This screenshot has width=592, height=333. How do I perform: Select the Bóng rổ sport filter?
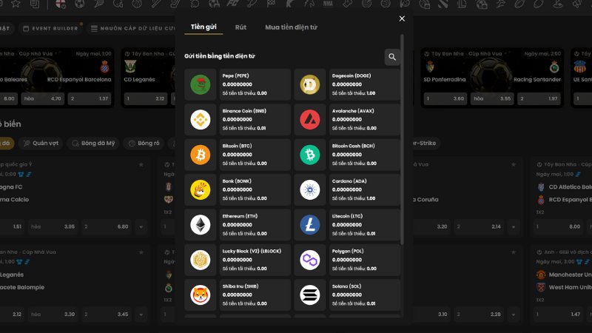pyautogui.click(x=144, y=143)
